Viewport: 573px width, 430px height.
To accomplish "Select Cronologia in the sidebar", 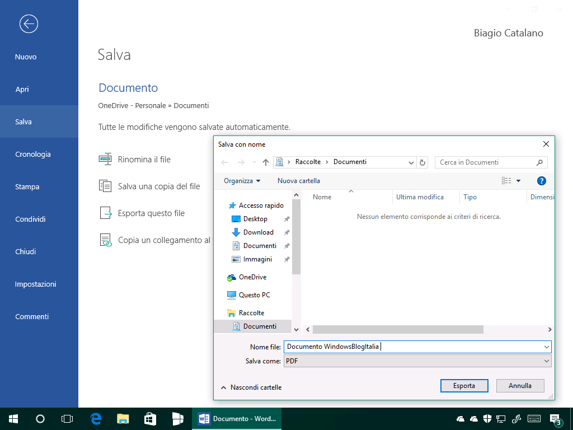I will tap(39, 154).
